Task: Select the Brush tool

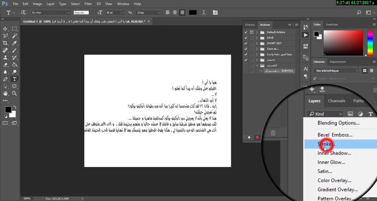Action: click(14, 50)
